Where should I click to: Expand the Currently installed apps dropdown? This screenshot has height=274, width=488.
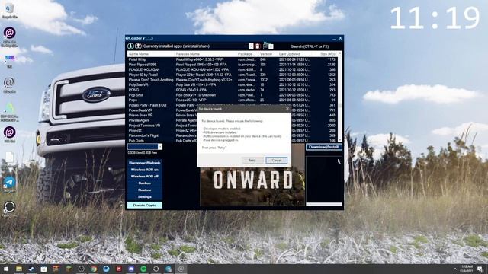[251, 46]
